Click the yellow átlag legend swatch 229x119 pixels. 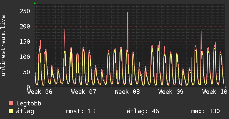(11, 111)
